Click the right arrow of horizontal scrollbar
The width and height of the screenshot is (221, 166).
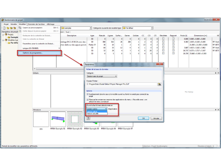[218, 69]
